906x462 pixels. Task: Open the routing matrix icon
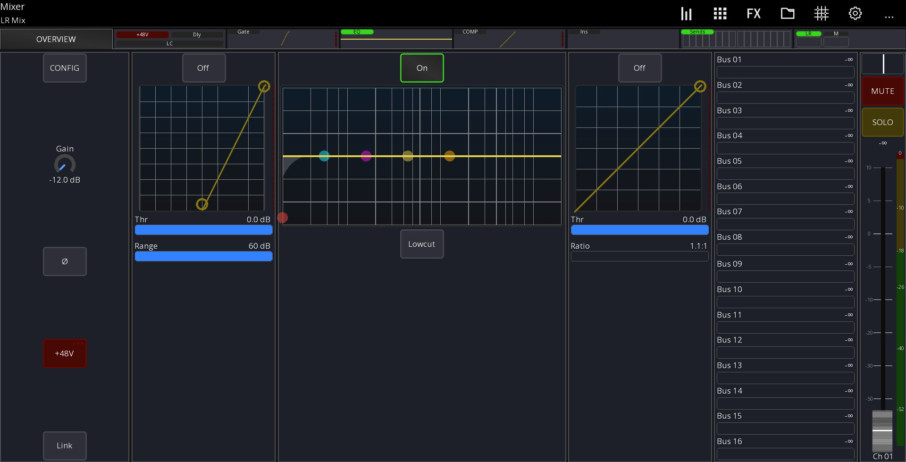(822, 14)
